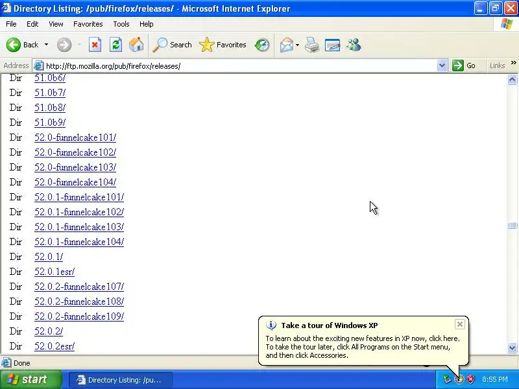Open the Help menu
Viewport: 519px width, 389px height.
pos(147,24)
